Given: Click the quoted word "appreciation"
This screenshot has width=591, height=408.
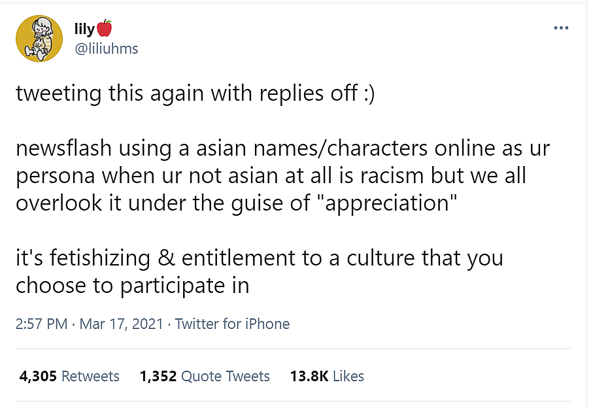Looking at the screenshot, I should pos(385,203).
